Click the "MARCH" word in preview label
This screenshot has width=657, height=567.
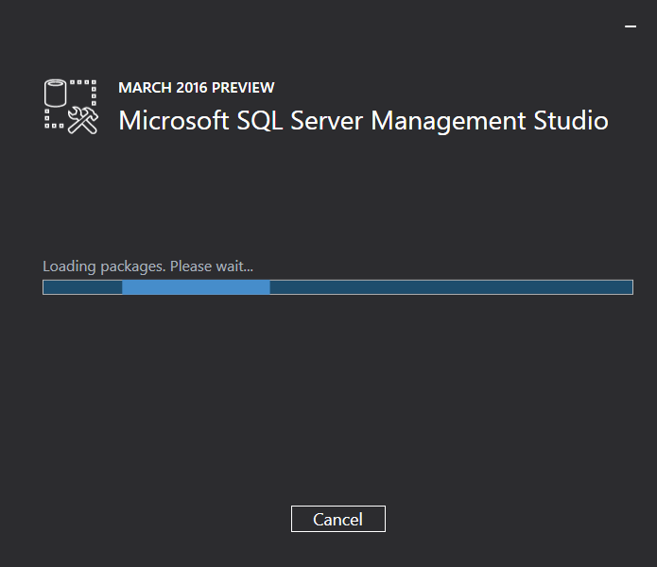(x=145, y=88)
